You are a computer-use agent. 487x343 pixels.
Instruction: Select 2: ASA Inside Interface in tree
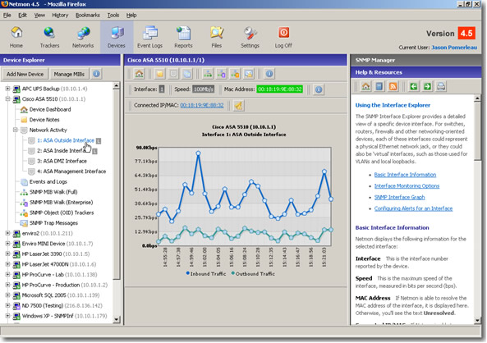coord(62,150)
